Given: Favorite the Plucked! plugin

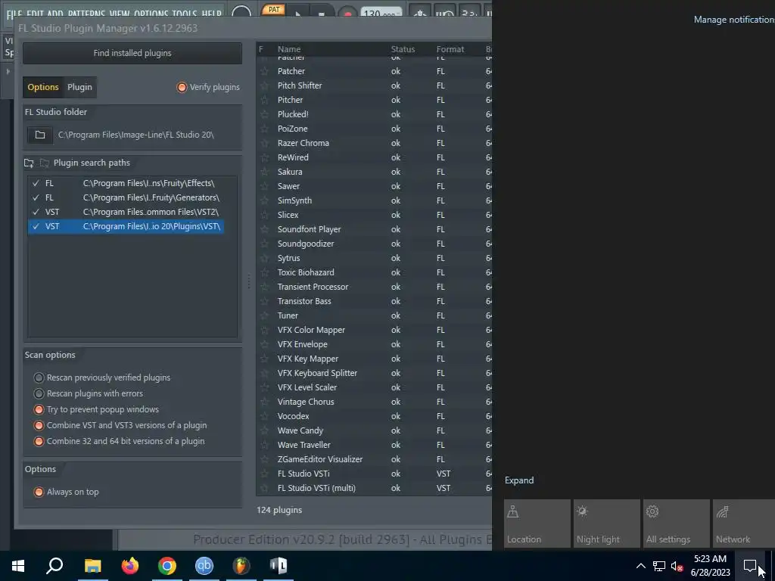Looking at the screenshot, I should [x=264, y=114].
